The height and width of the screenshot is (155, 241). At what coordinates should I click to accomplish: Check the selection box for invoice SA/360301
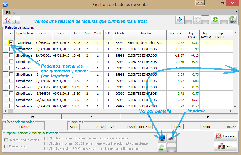11,55
